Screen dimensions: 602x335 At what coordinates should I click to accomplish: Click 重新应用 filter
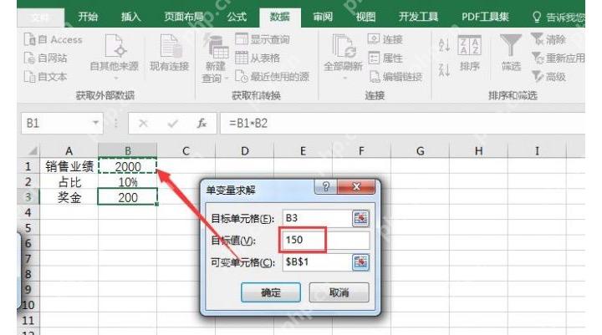click(559, 58)
